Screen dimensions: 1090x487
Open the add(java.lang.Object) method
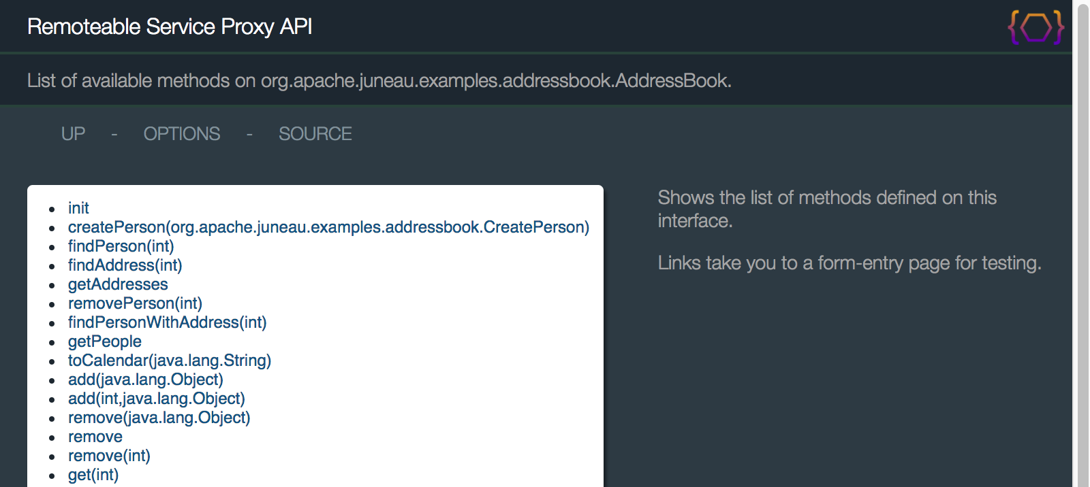tap(145, 380)
